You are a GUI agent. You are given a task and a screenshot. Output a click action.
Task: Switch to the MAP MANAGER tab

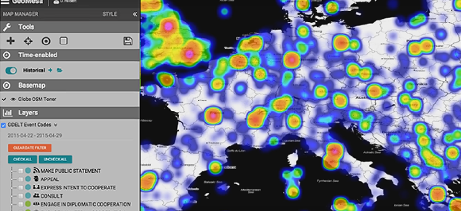(20, 14)
